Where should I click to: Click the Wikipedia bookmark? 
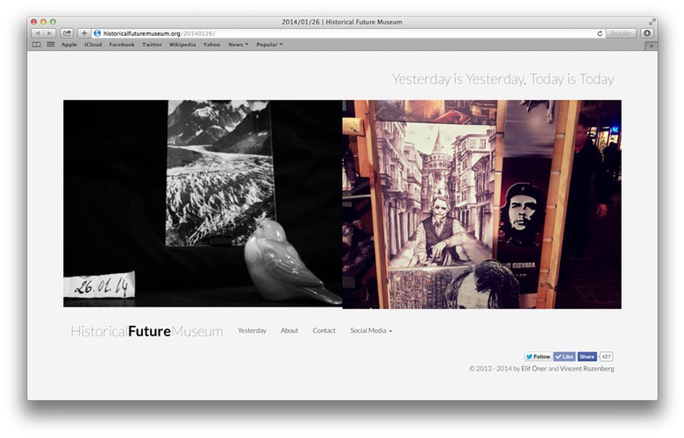(x=182, y=44)
